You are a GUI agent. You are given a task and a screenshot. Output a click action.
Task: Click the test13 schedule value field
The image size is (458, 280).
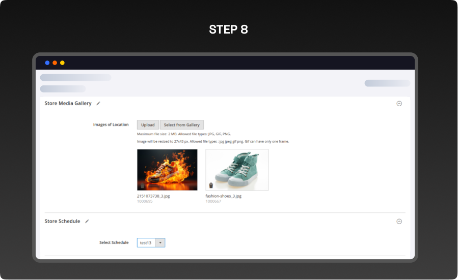146,243
